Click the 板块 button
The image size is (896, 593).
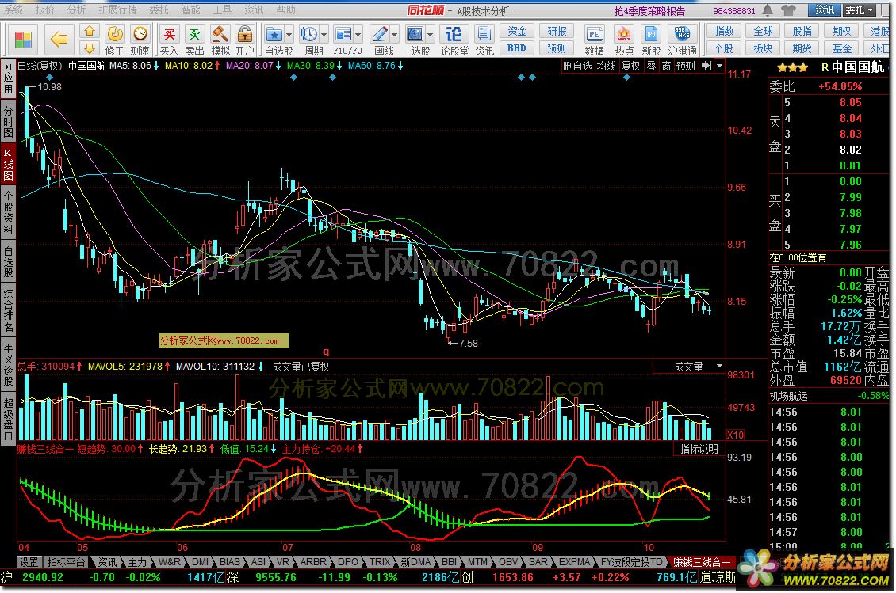(x=763, y=48)
